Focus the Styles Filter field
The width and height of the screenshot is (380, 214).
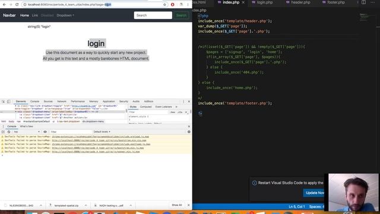click(148, 112)
